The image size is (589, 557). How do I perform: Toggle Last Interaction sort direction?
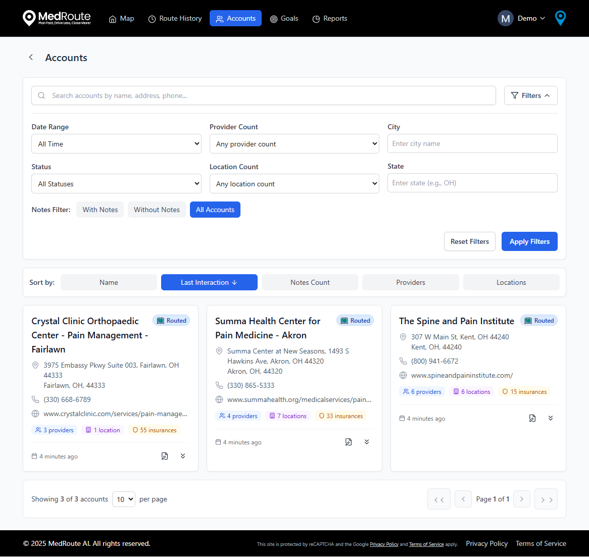pyautogui.click(x=209, y=282)
